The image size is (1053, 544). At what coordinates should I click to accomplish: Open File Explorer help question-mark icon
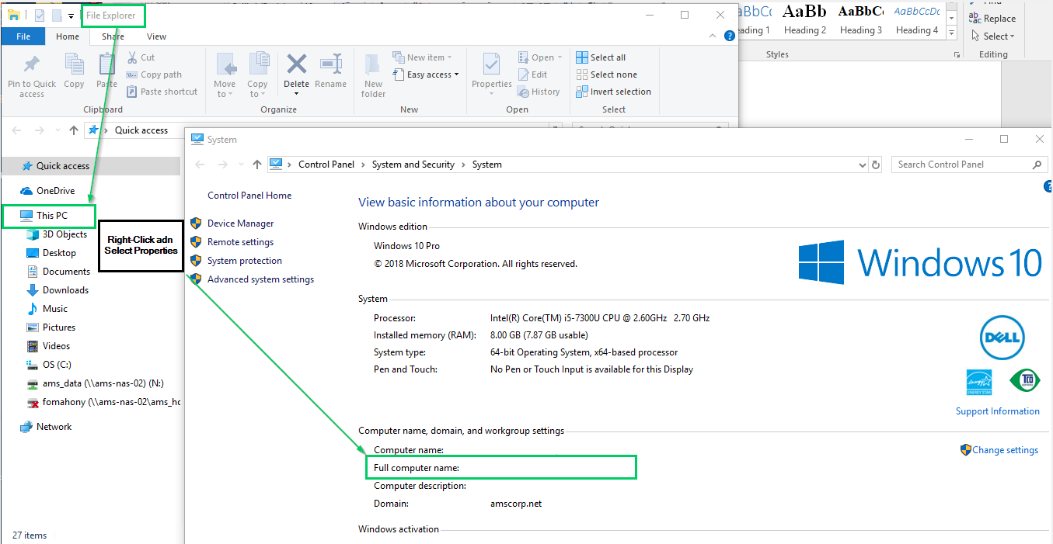pos(729,36)
